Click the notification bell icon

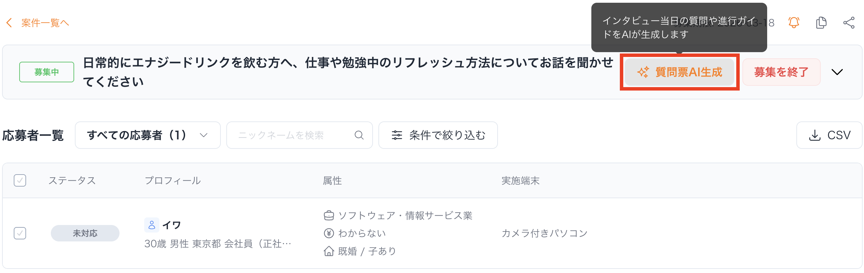click(794, 23)
